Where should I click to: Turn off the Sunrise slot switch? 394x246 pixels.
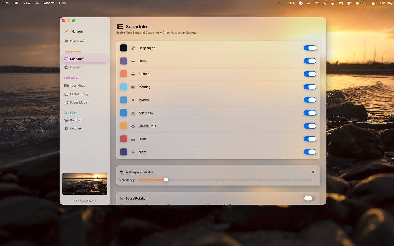pyautogui.click(x=310, y=74)
